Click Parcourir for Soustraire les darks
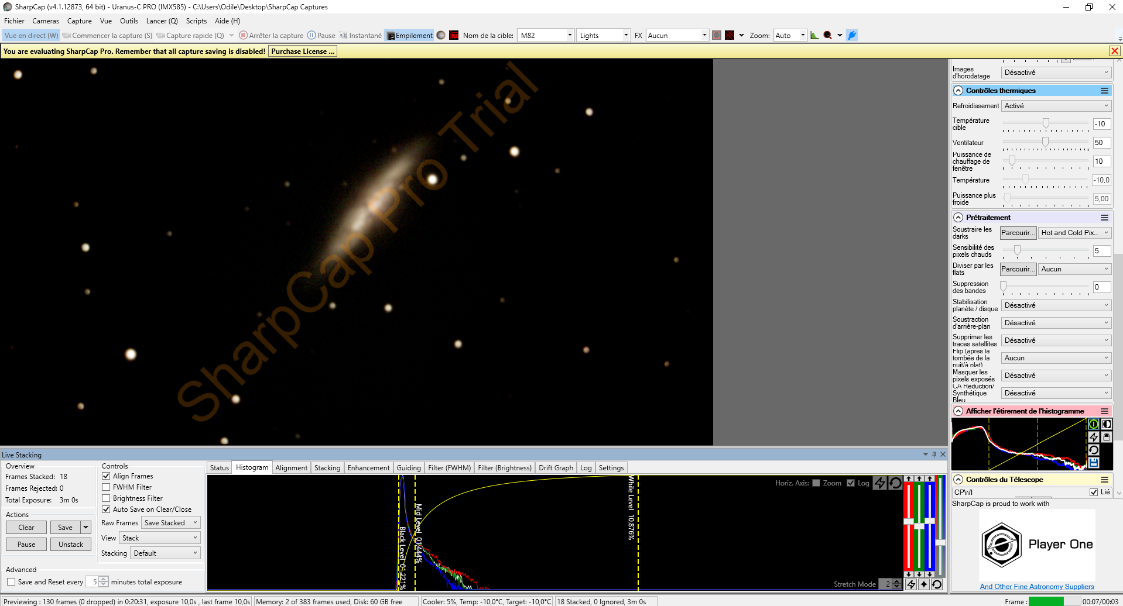Image resolution: width=1123 pixels, height=606 pixels. pyautogui.click(x=1018, y=233)
